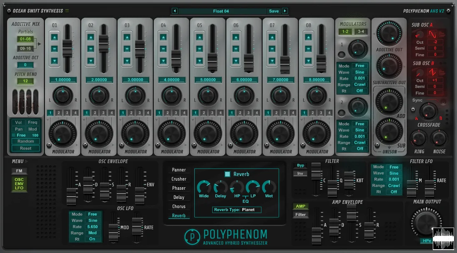
Task: Open modulator 2 Mode Free dropdown
Action: [360, 124]
